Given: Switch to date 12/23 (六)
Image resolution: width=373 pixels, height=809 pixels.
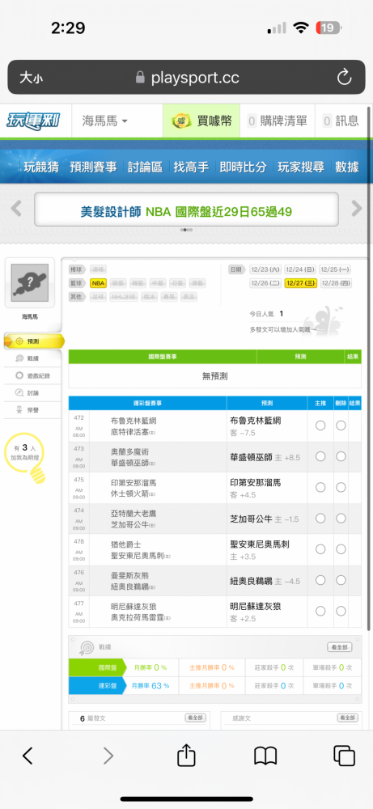Looking at the screenshot, I should click(265, 269).
